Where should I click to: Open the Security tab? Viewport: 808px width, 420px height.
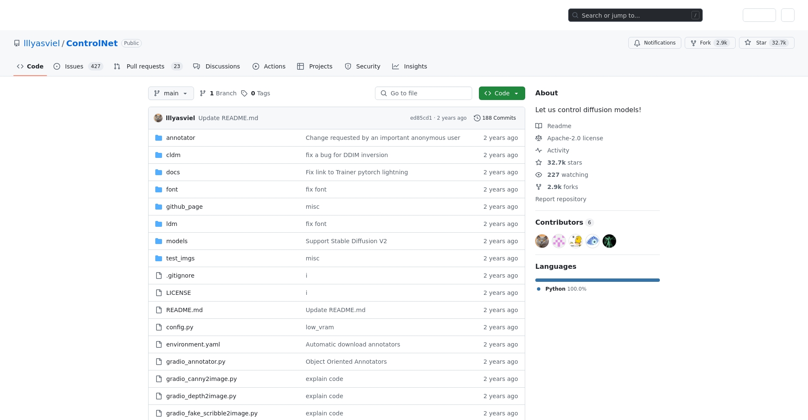click(x=362, y=66)
